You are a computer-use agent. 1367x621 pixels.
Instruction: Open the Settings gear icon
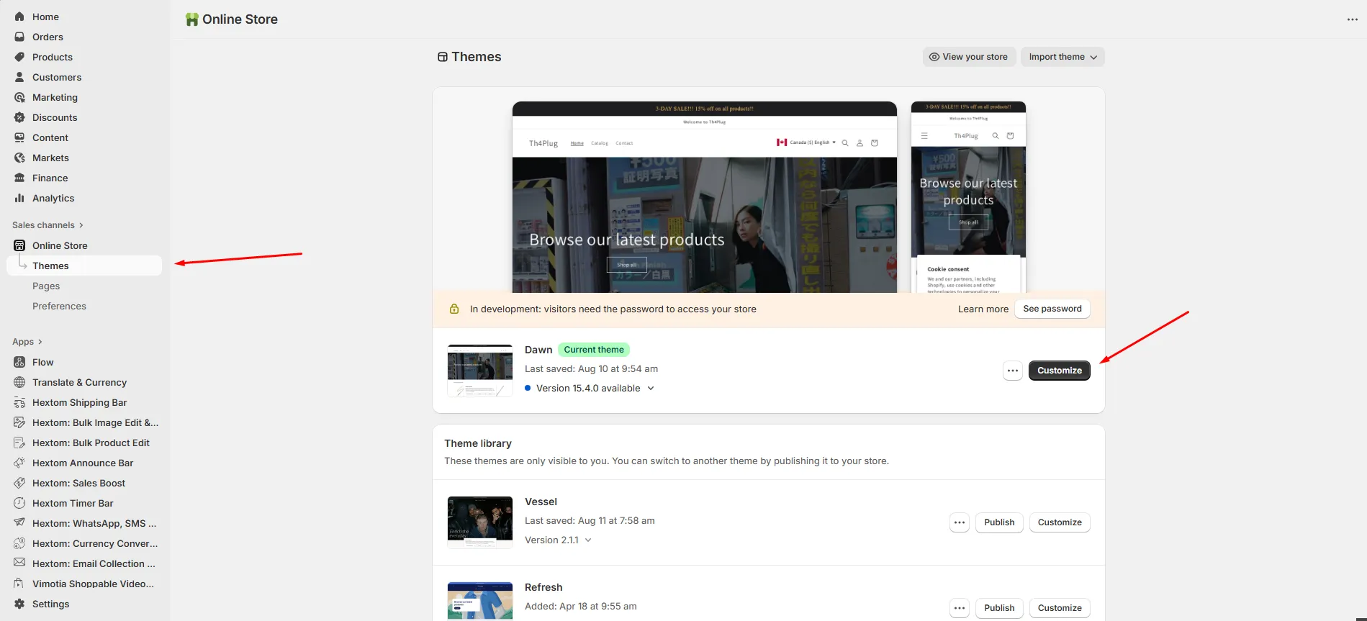pyautogui.click(x=19, y=604)
